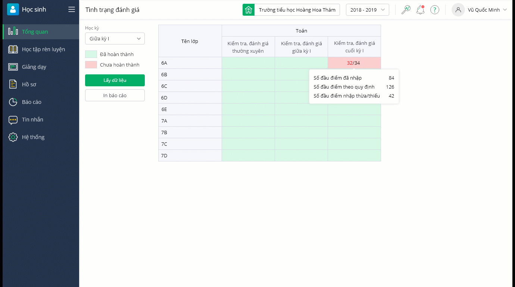Click the In báo cáo button
Image resolution: width=515 pixels, height=287 pixels.
[115, 95]
